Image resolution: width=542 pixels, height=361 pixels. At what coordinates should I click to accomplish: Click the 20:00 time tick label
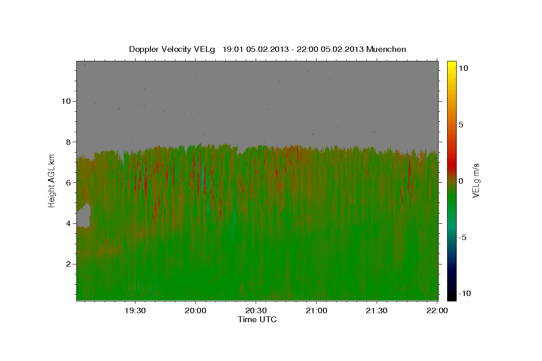pyautogui.click(x=196, y=310)
